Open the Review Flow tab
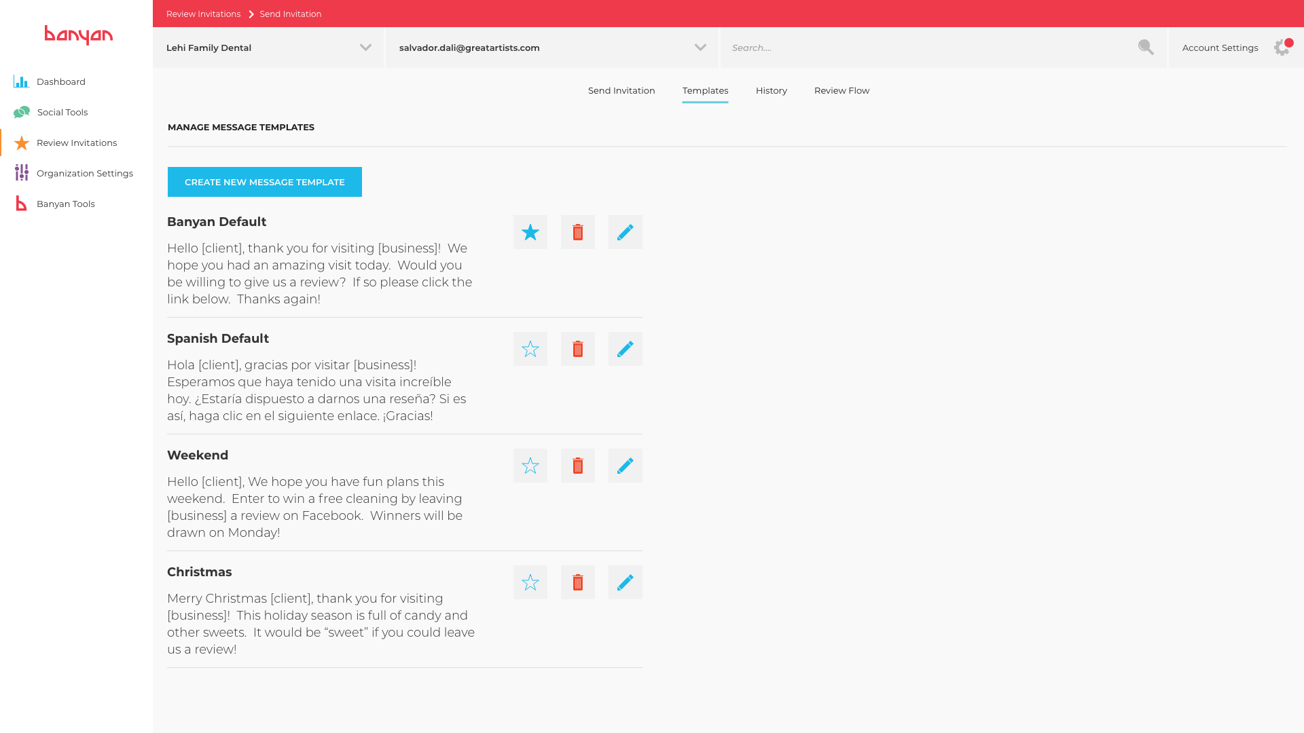1304x733 pixels. coord(841,91)
